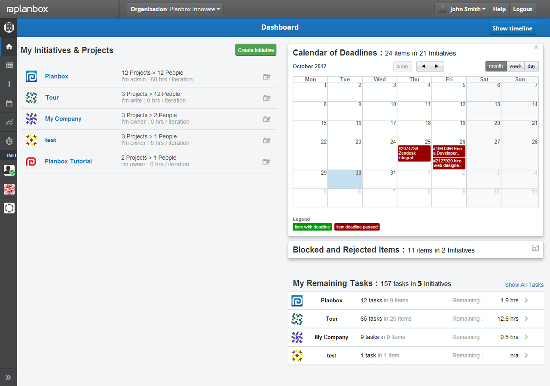Click the Show timeline button
The image size is (550, 386).
click(x=512, y=28)
